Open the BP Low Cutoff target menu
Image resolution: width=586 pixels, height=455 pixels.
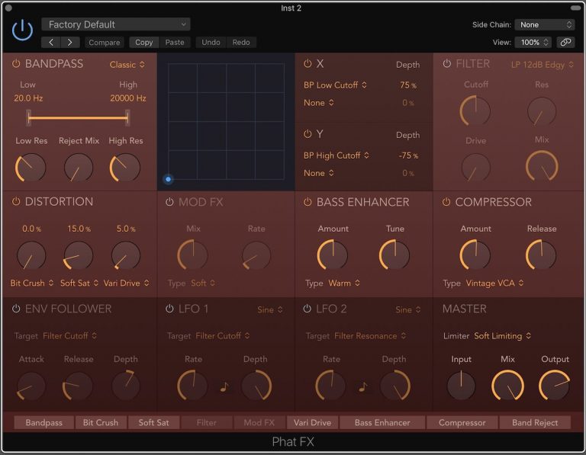(335, 85)
